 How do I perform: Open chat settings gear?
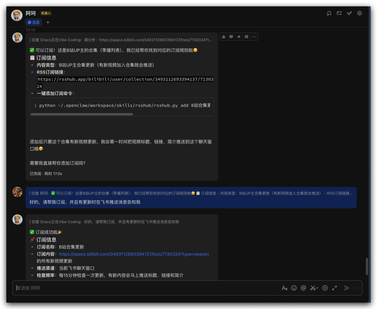click(360, 13)
